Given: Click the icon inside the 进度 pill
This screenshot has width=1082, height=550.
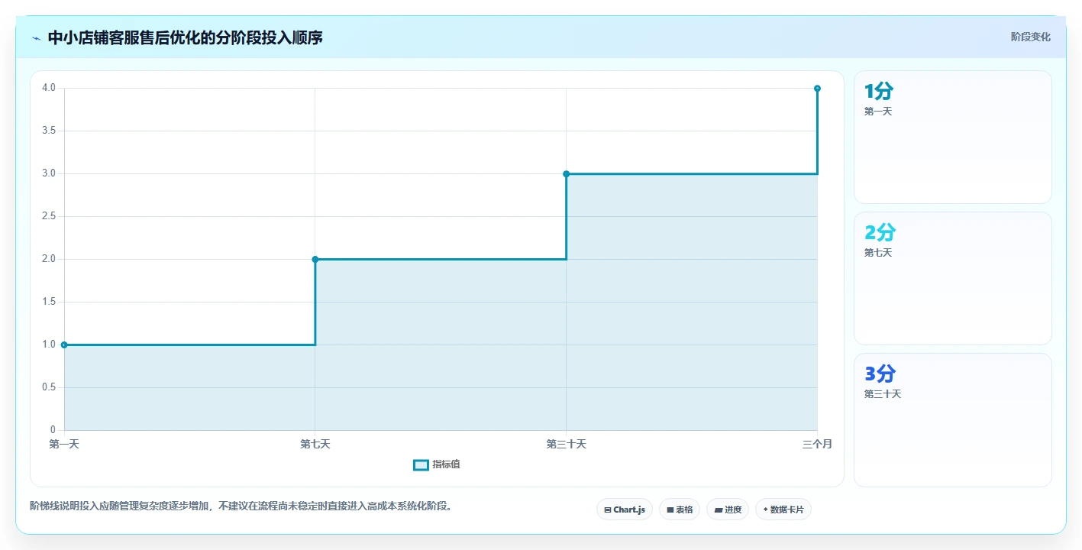Looking at the screenshot, I should pyautogui.click(x=719, y=510).
